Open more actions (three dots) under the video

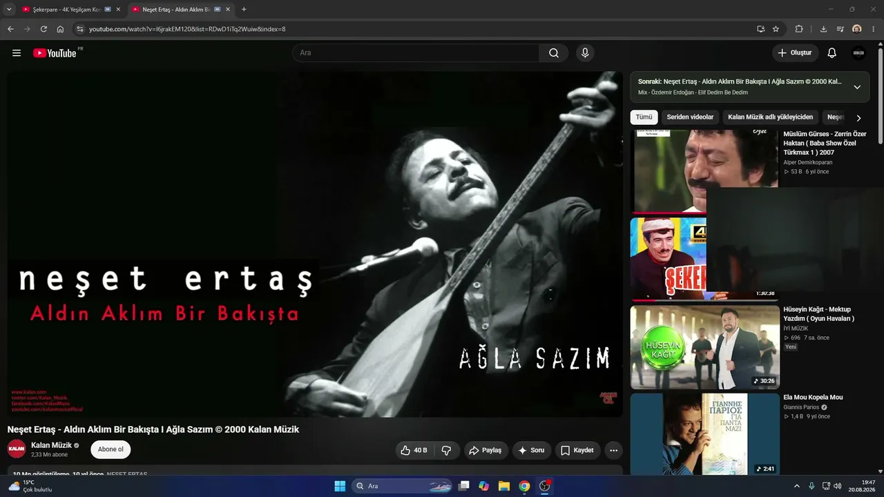pos(613,450)
